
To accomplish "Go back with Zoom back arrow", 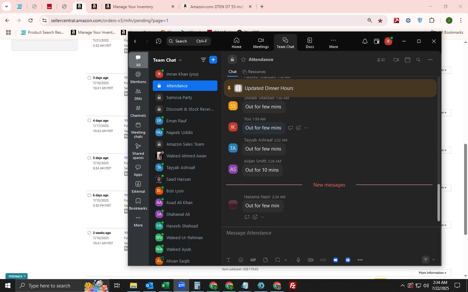I will point(135,41).
